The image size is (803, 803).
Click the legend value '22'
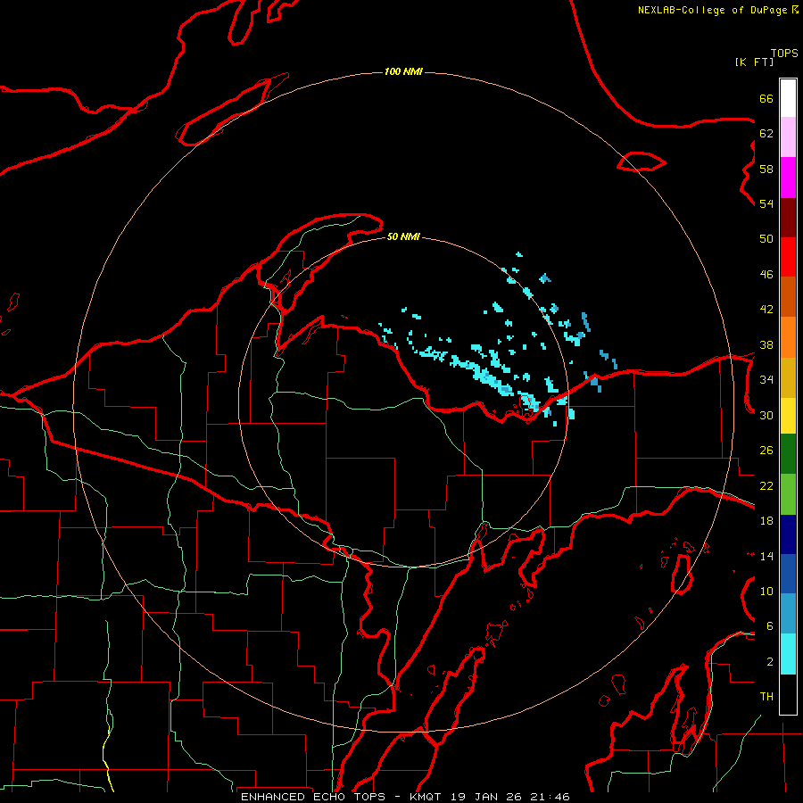[766, 485]
